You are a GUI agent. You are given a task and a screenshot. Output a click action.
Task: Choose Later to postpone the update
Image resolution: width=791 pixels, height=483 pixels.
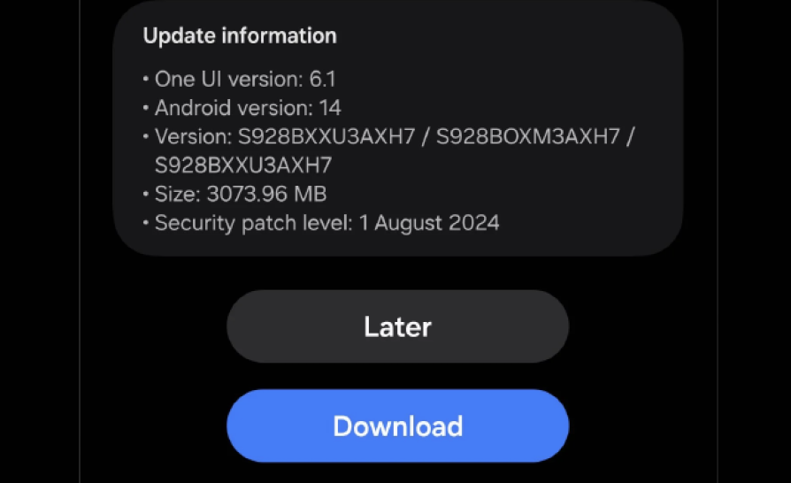[x=397, y=326]
